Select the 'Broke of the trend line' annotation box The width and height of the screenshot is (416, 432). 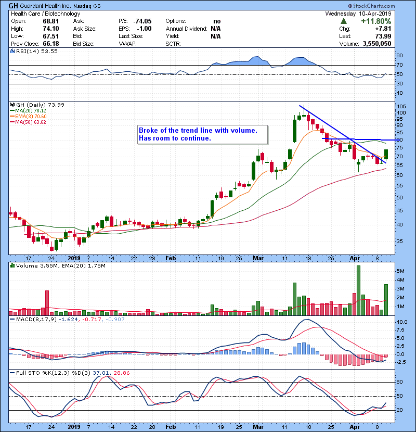pyautogui.click(x=202, y=134)
